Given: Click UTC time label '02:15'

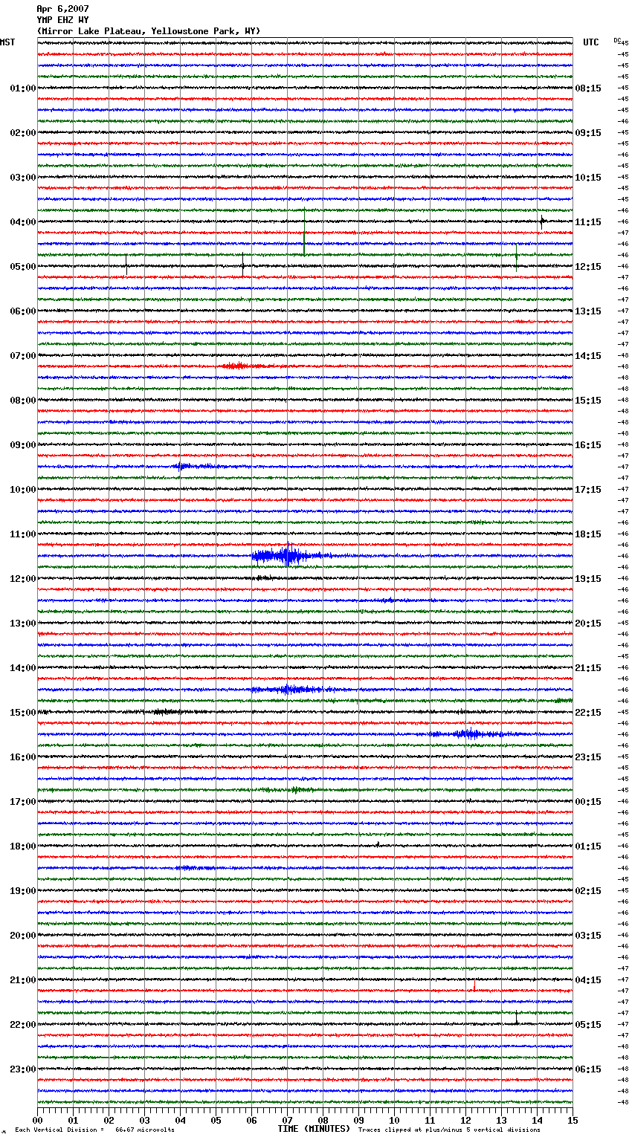Looking at the screenshot, I should (x=588, y=891).
